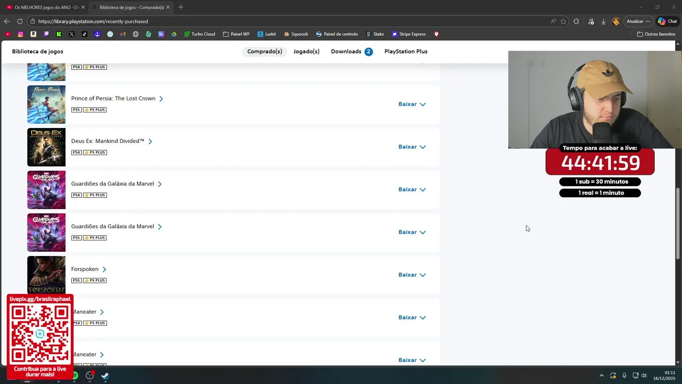Open the browser profile avatar

point(616,21)
